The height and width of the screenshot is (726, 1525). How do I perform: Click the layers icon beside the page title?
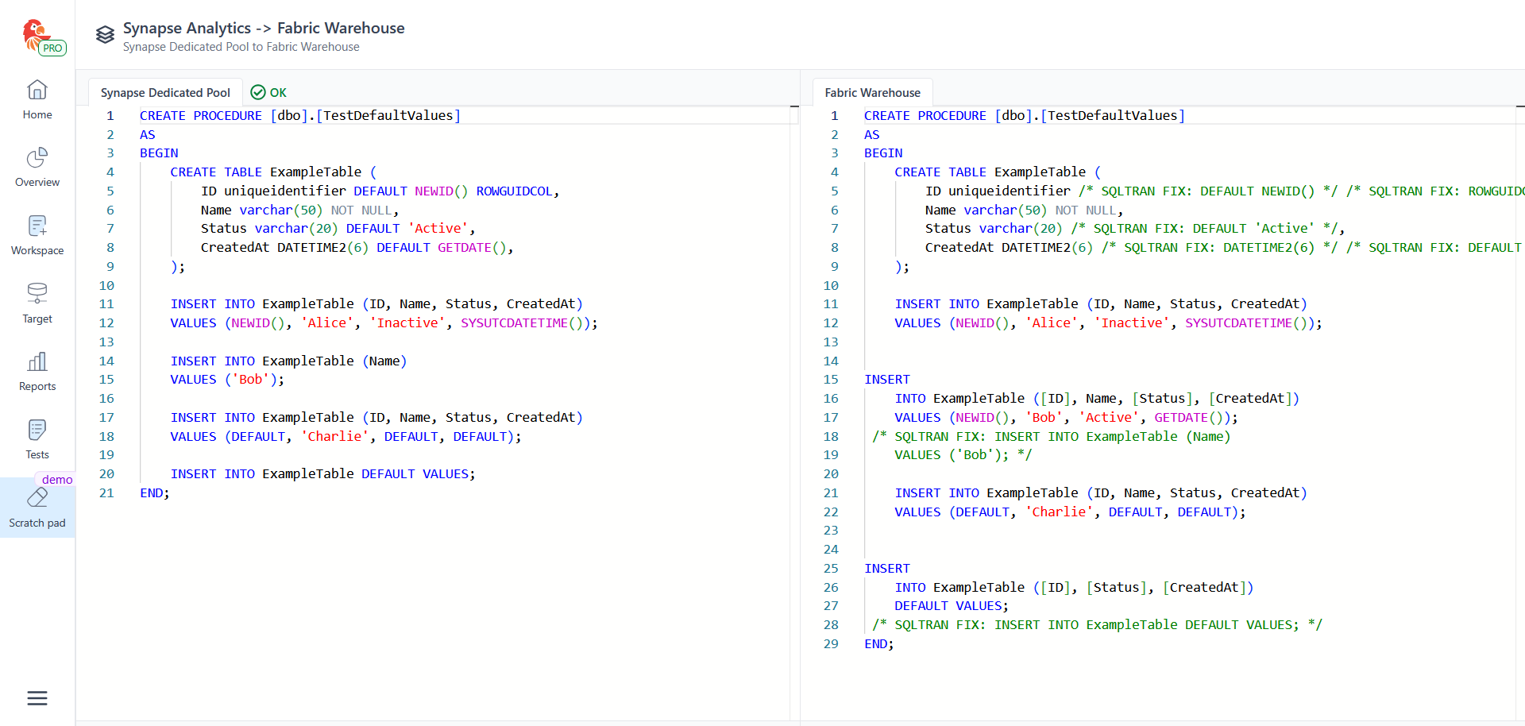105,35
